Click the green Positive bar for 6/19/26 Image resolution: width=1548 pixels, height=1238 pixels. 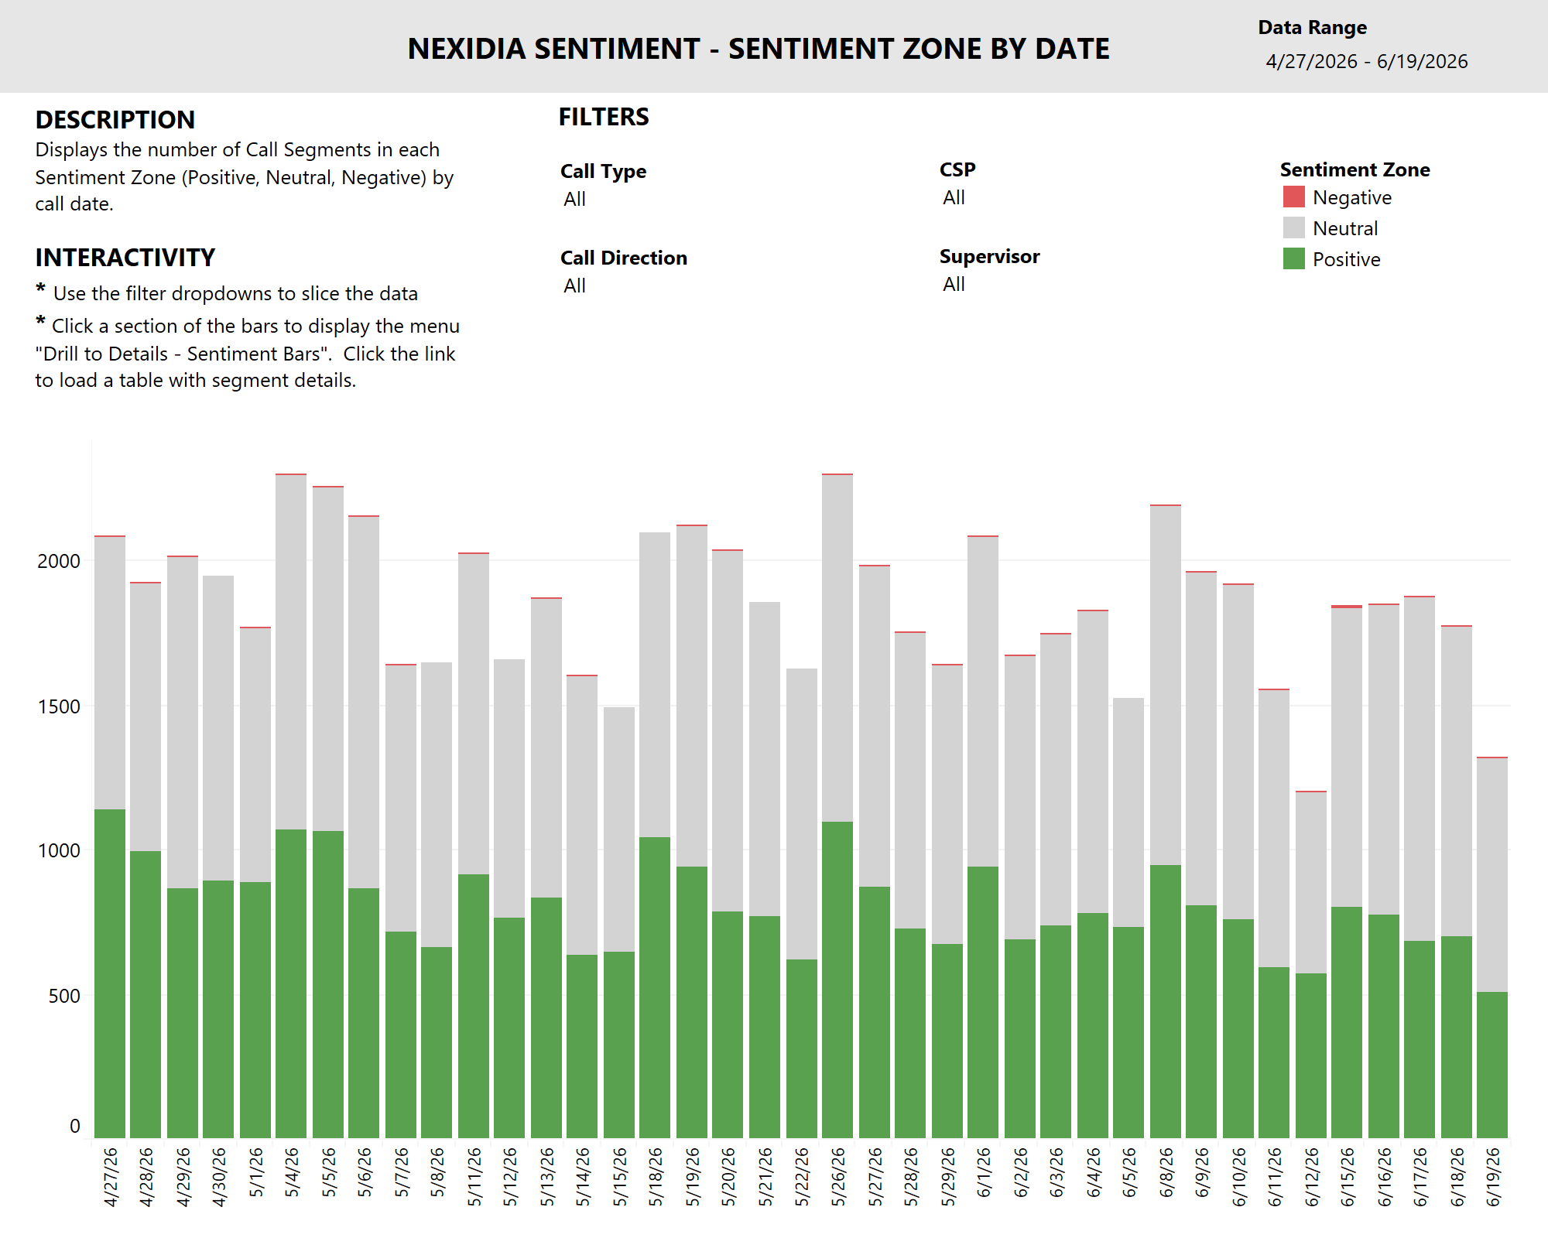[1492, 1065]
